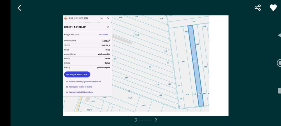Click the Pokaż link

pos(105,35)
